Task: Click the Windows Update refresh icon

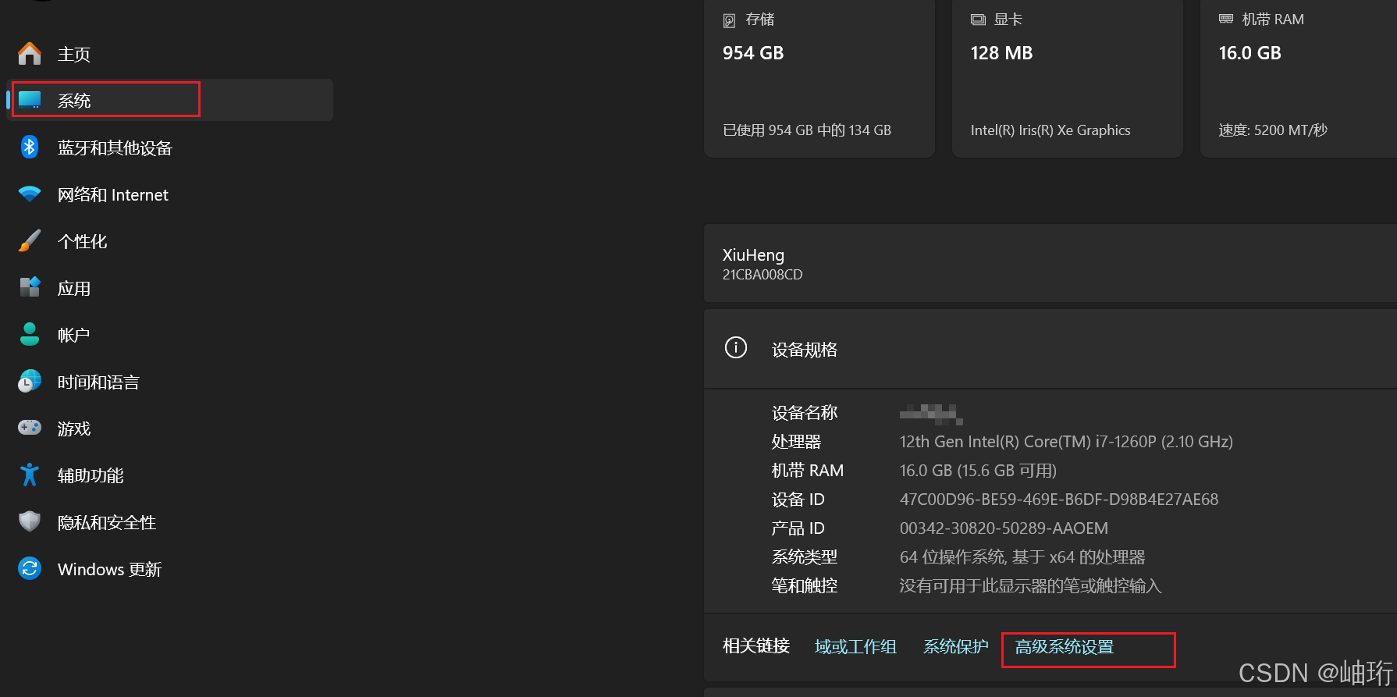Action: [x=30, y=568]
